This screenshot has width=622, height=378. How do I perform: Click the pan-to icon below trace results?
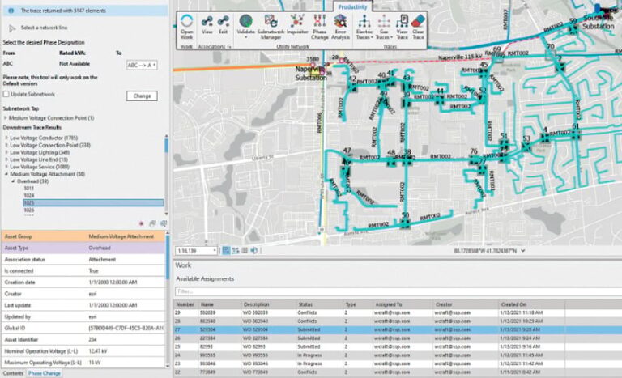click(152, 223)
